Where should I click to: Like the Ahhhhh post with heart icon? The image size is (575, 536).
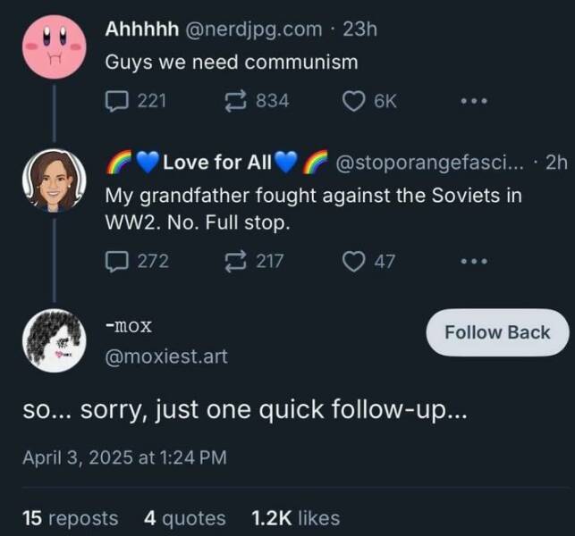[x=354, y=101]
